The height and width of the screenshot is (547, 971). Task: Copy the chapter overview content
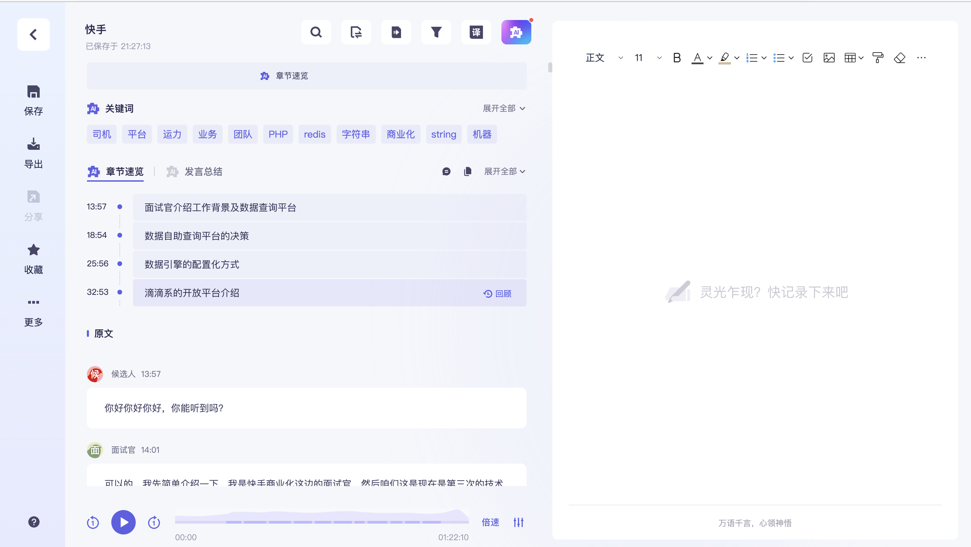468,172
